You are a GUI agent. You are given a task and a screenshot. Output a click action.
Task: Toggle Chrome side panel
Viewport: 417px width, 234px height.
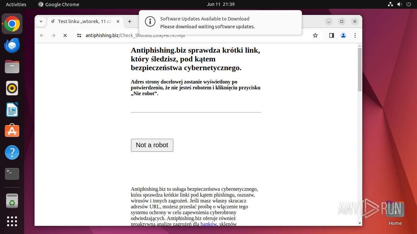(332, 35)
